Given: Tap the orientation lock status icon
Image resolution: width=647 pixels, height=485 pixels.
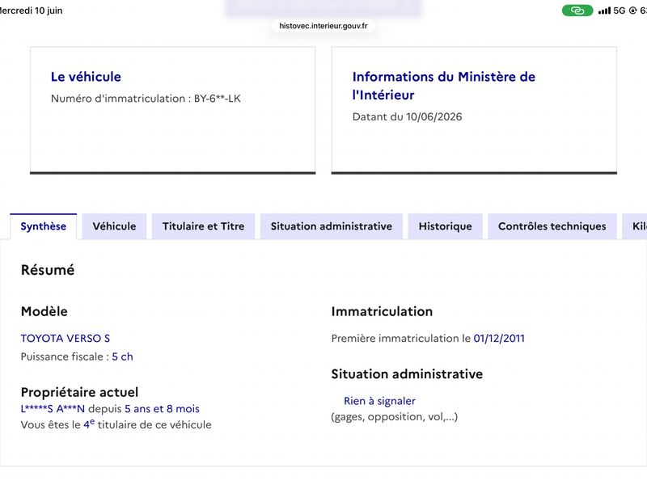Looking at the screenshot, I should [x=633, y=11].
